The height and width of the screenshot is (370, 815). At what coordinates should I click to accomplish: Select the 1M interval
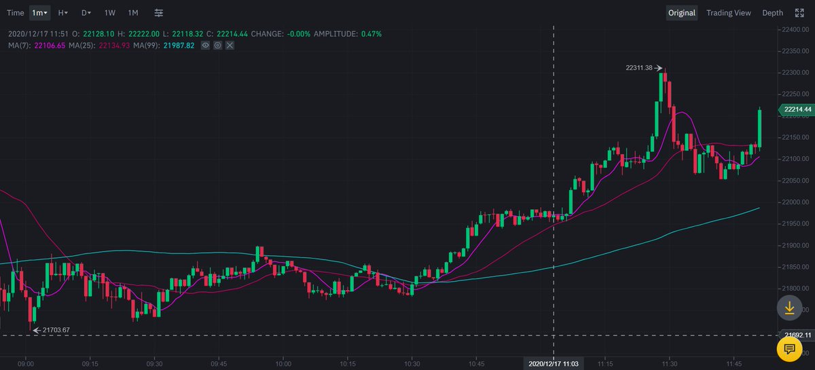point(133,12)
